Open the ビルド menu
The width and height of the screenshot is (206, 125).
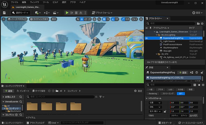55,2
